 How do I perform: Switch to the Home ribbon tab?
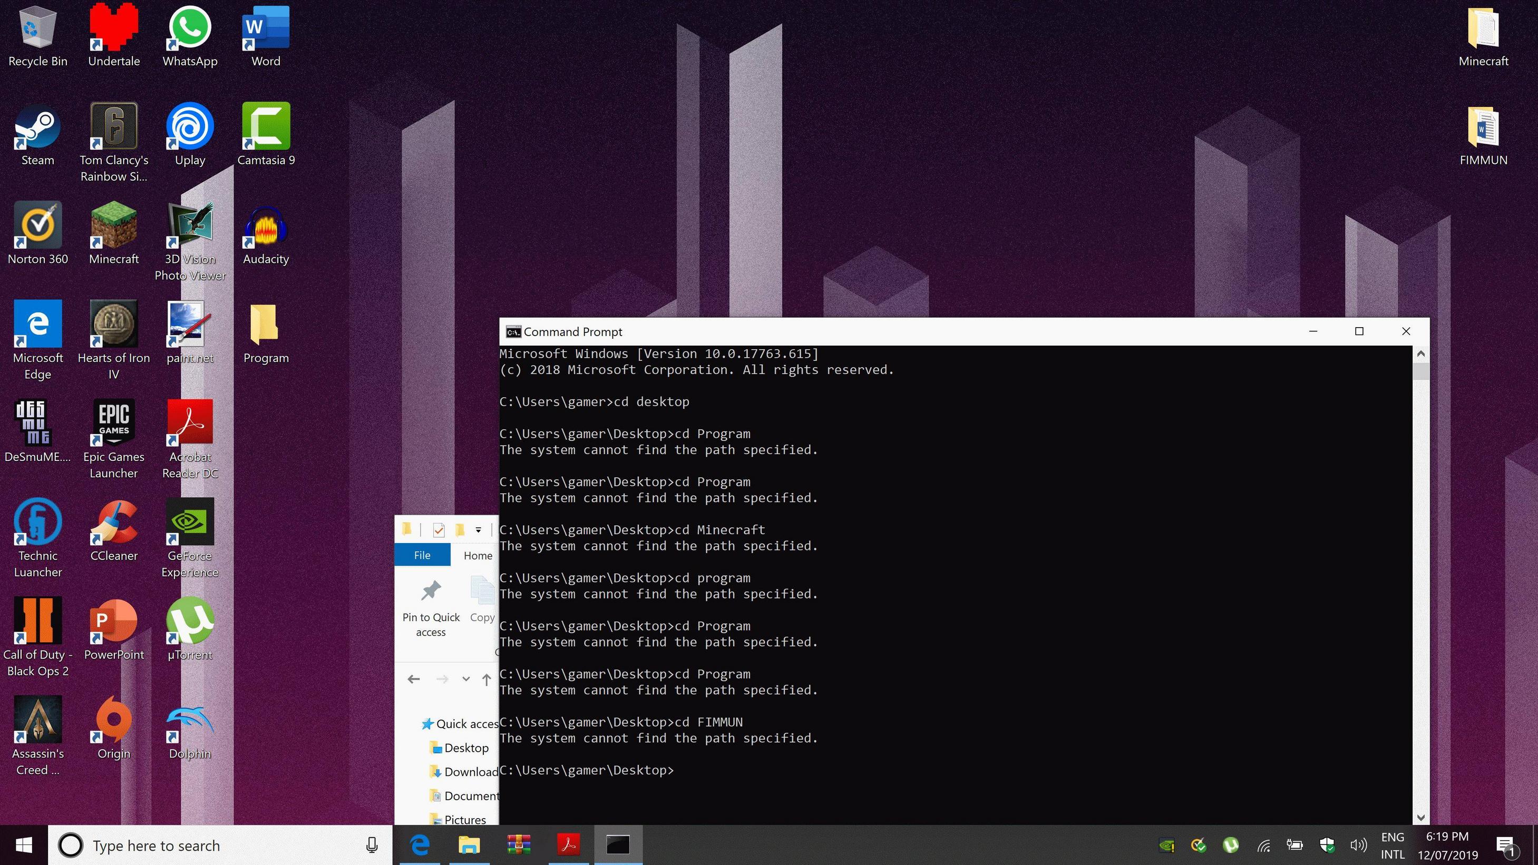(x=478, y=555)
